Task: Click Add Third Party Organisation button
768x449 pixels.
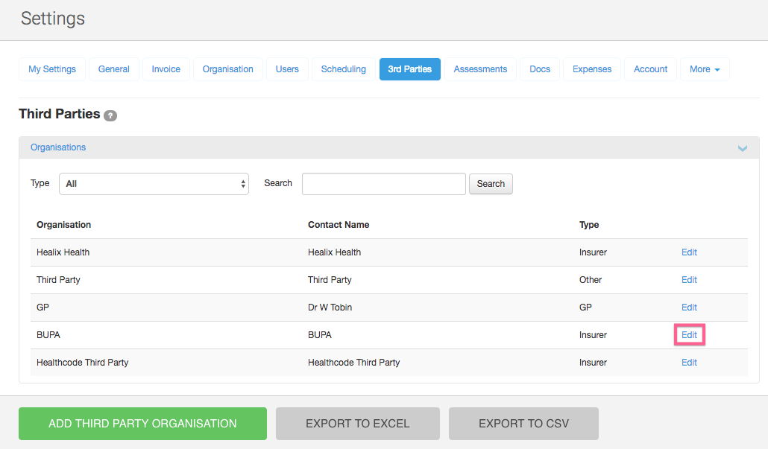Action: (x=142, y=424)
